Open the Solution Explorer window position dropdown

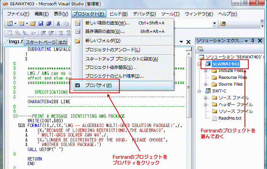point(246,41)
